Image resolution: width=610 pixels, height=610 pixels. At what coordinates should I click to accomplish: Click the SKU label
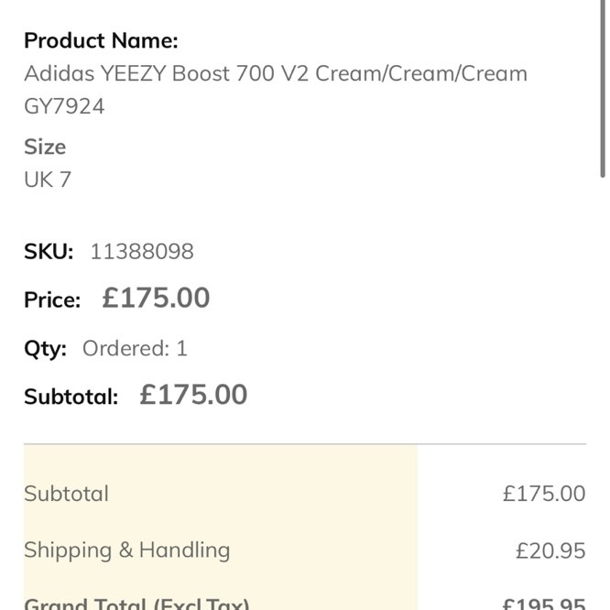[49, 251]
